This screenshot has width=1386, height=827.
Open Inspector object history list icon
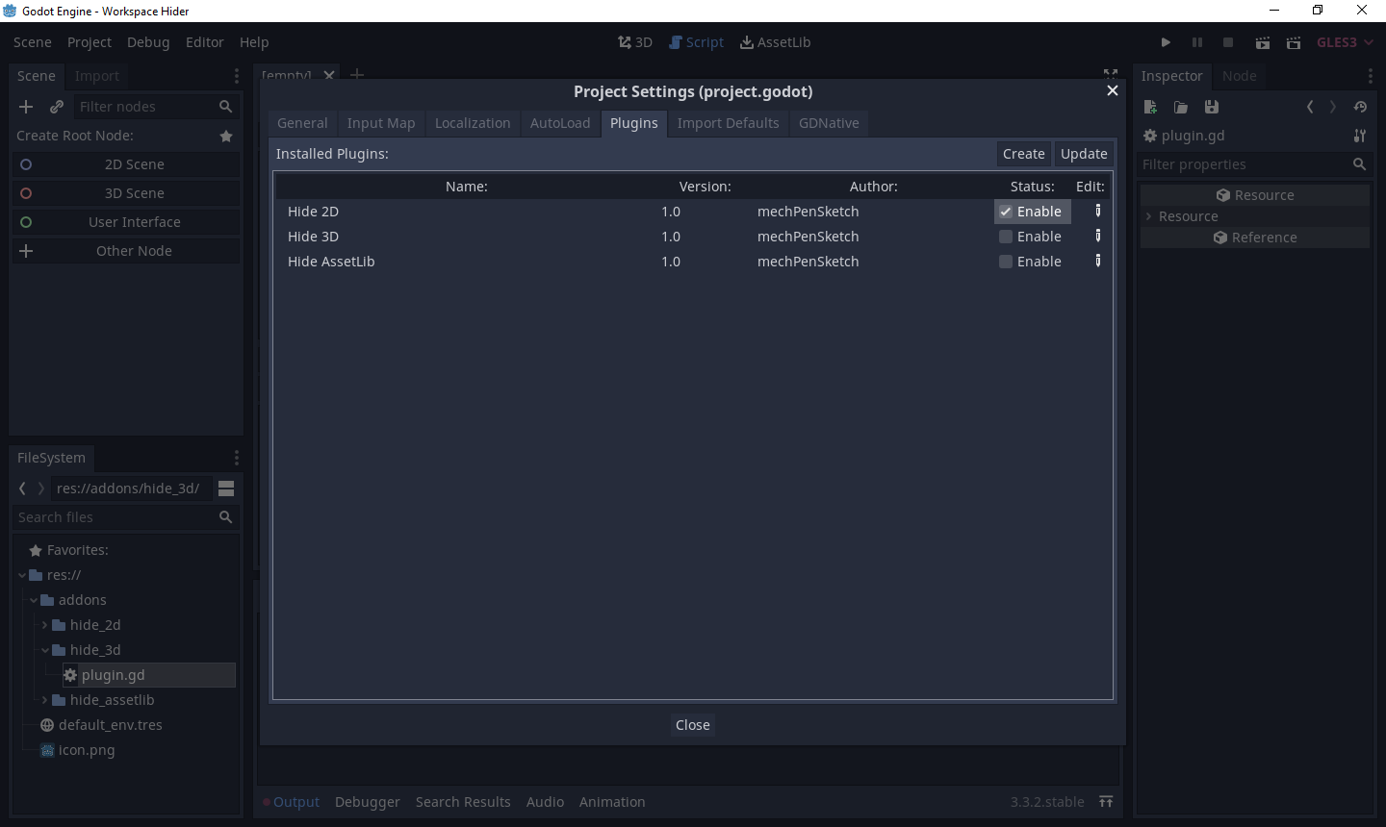1360,107
